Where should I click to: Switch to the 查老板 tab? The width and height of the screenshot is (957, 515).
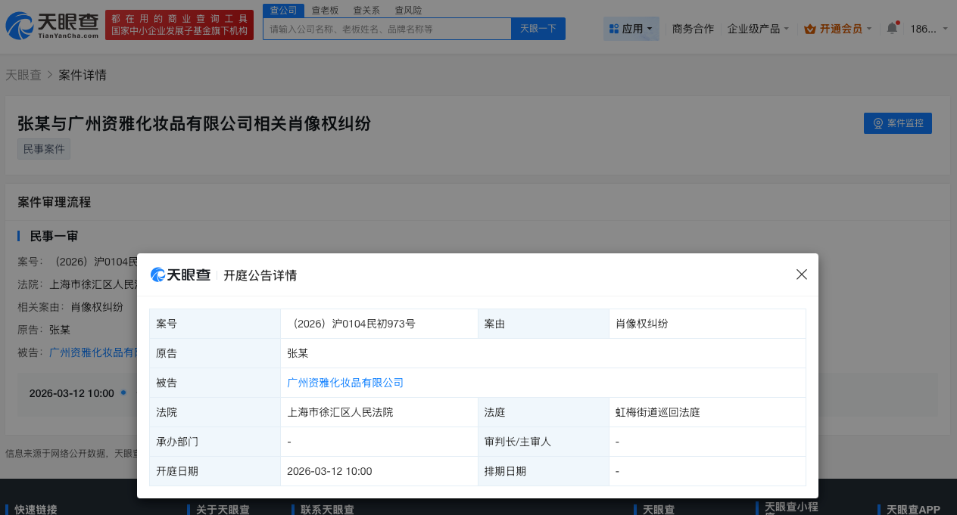point(326,10)
